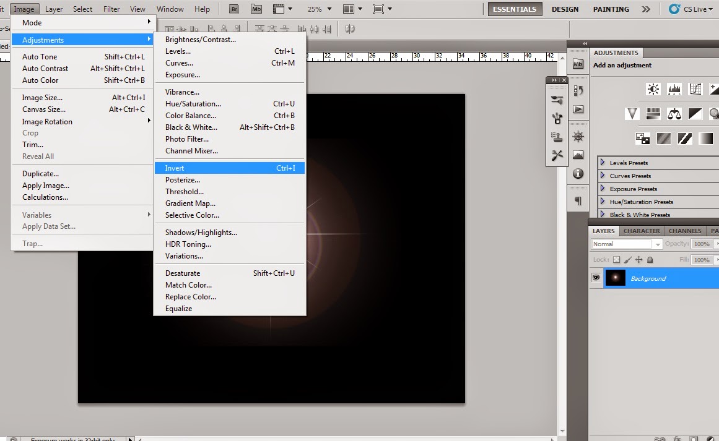The width and height of the screenshot is (719, 441).
Task: Add a Brightness/Contrast adjustment layer
Action: pyautogui.click(x=653, y=89)
